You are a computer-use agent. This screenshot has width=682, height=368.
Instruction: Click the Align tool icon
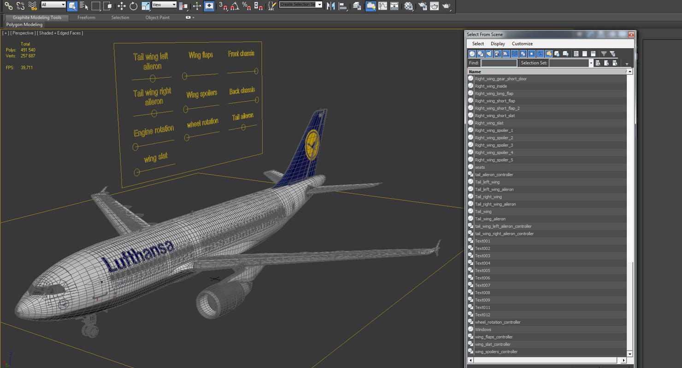pos(343,6)
